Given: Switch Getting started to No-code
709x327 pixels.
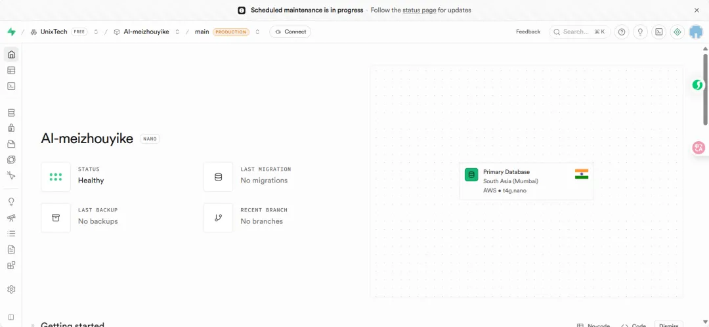Looking at the screenshot, I should (x=593, y=325).
